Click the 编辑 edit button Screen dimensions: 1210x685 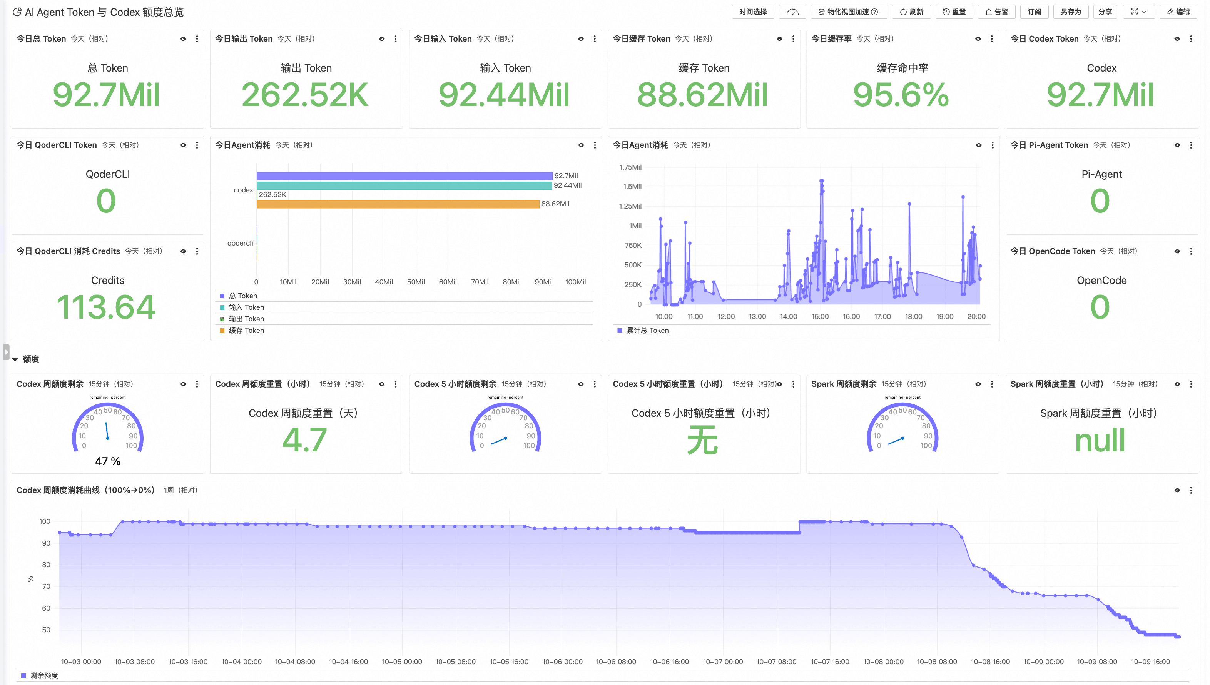click(x=1178, y=12)
